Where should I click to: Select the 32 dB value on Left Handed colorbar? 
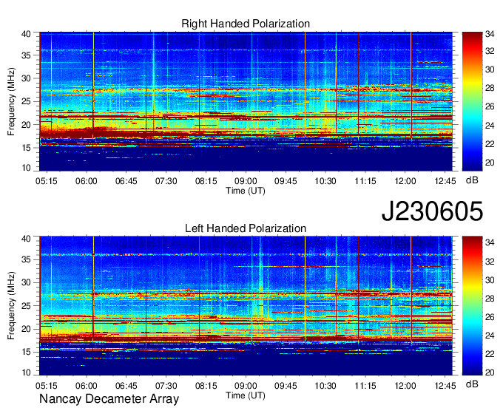490,262
